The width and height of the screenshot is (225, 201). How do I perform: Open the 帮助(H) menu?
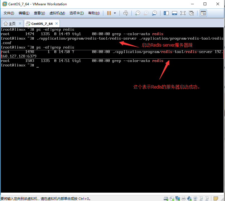(x=94, y=13)
